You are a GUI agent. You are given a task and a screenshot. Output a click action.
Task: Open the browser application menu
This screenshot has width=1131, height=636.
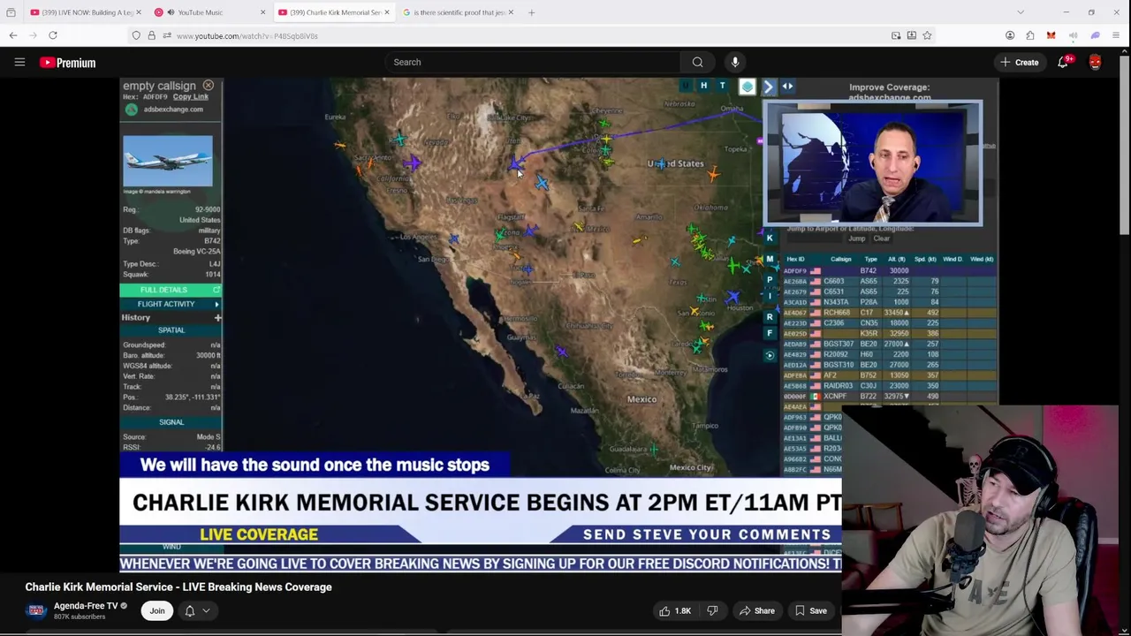pyautogui.click(x=1116, y=35)
